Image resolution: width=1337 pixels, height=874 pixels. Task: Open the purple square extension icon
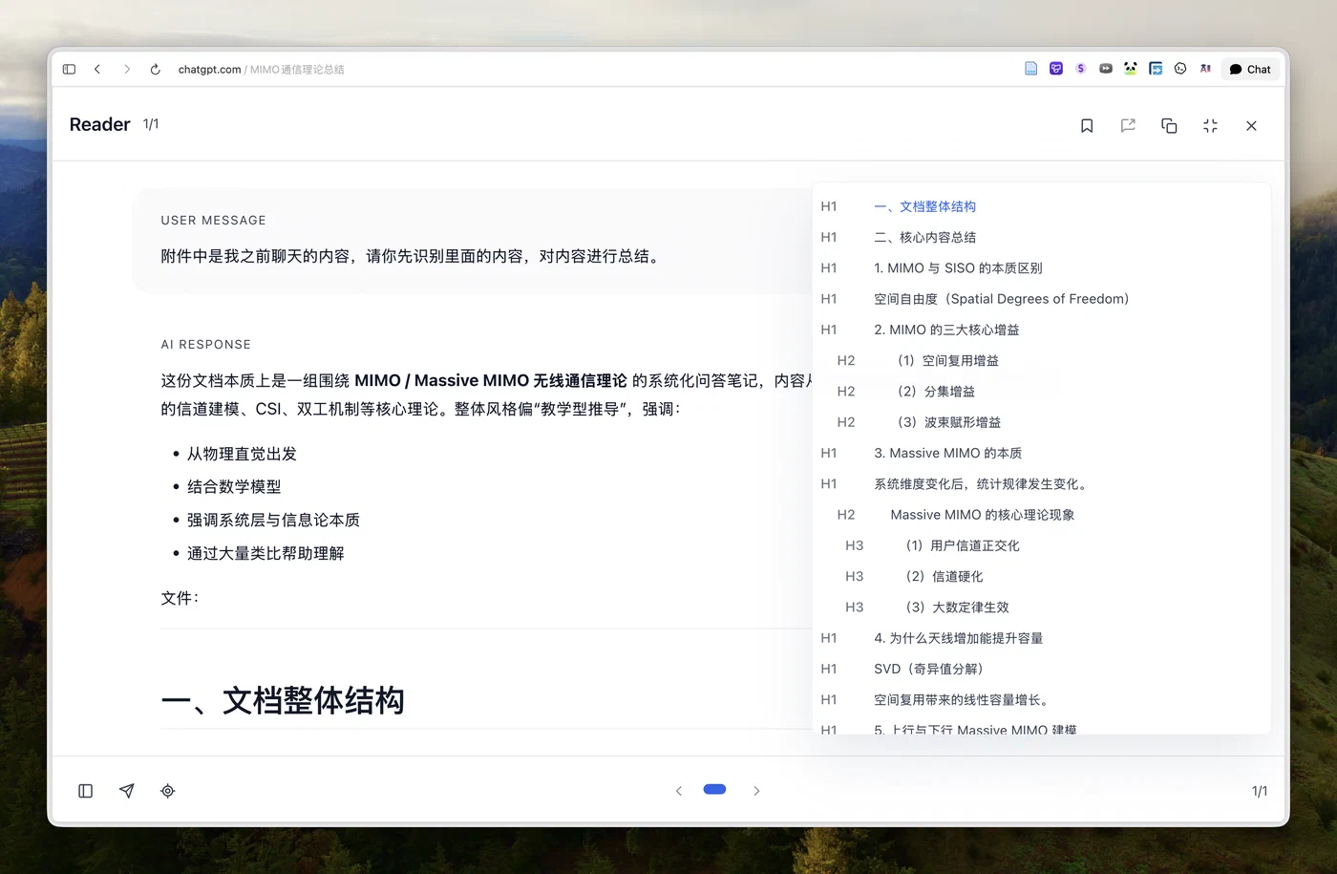point(1055,69)
